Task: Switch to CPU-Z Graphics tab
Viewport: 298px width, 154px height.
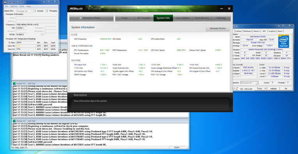Action: coord(272,31)
